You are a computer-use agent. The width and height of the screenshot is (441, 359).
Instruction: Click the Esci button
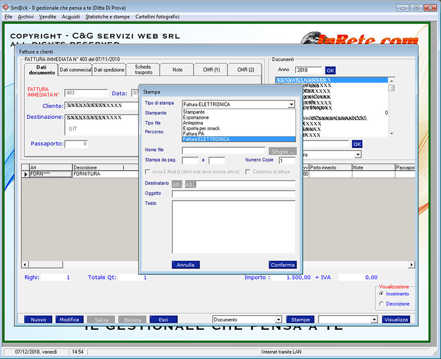click(x=164, y=320)
